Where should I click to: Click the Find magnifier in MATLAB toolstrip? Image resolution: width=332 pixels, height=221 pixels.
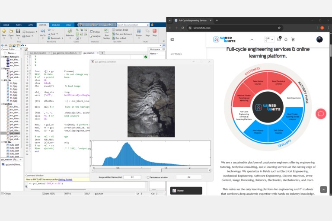(49, 34)
